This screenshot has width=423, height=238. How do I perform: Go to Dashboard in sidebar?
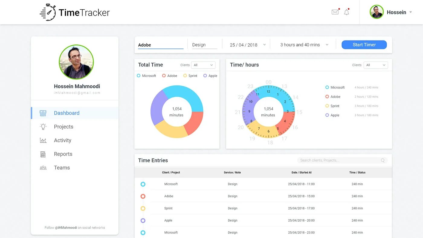[x=75, y=113]
